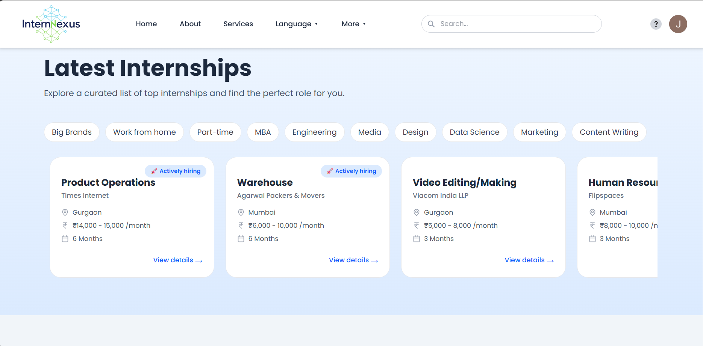Click calendar icon on Video Editing card
The image size is (703, 346).
tap(417, 239)
